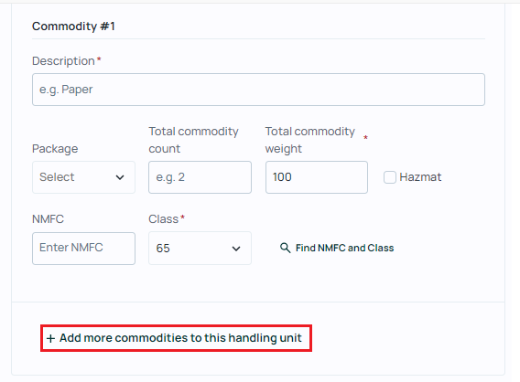Click the magnifying glass search icon

click(286, 248)
